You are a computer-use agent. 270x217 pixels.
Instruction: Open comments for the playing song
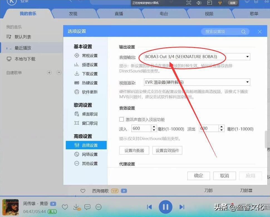87,207
